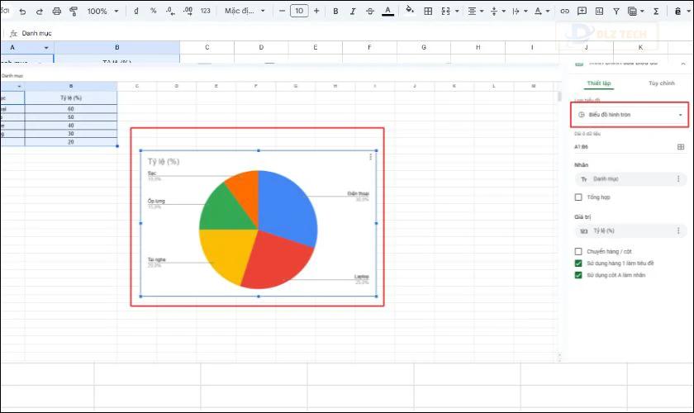Screen dimensions: 694x413
Task: Open the 100% zoom dropdown
Action: [x=102, y=11]
